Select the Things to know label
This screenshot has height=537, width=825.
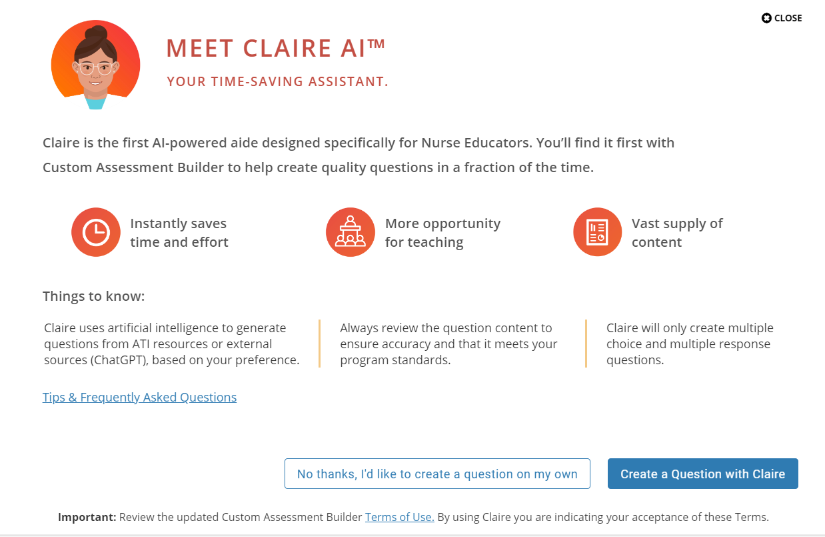pos(93,296)
